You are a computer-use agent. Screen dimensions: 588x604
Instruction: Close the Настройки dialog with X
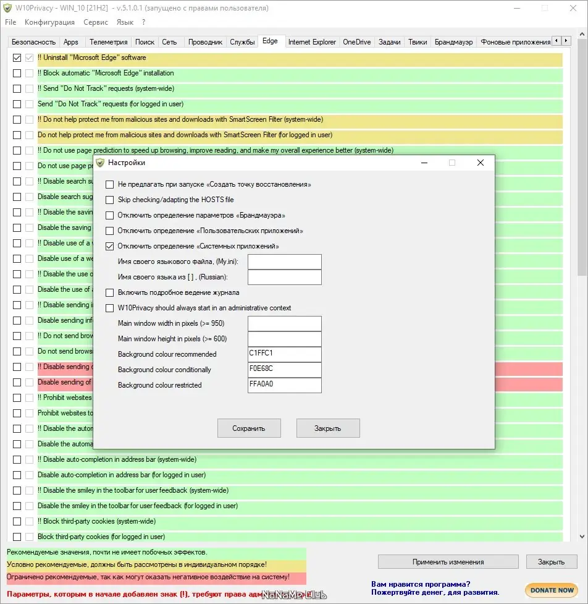481,163
